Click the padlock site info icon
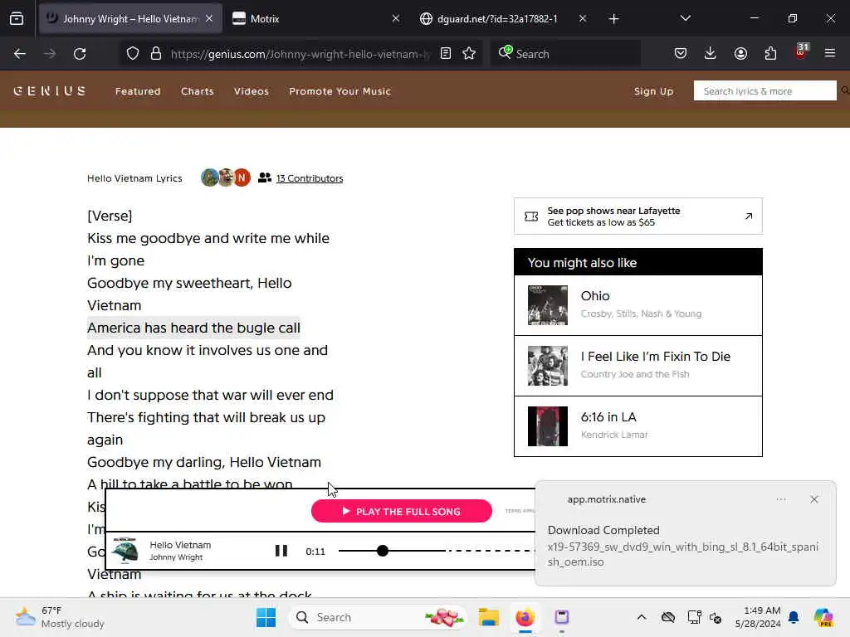 (x=156, y=54)
